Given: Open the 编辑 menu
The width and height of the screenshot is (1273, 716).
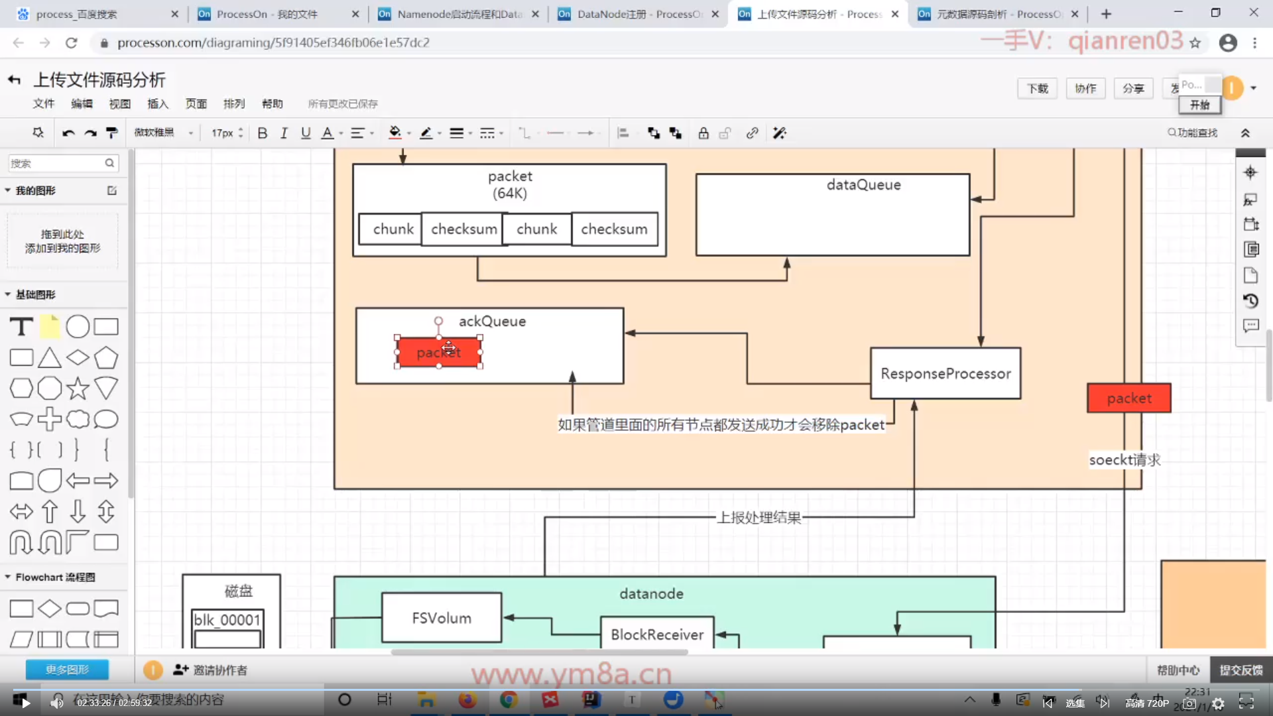Looking at the screenshot, I should (x=82, y=103).
